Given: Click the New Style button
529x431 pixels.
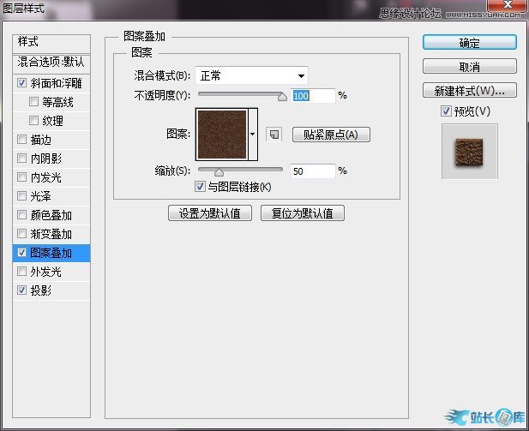Looking at the screenshot, I should 469,91.
